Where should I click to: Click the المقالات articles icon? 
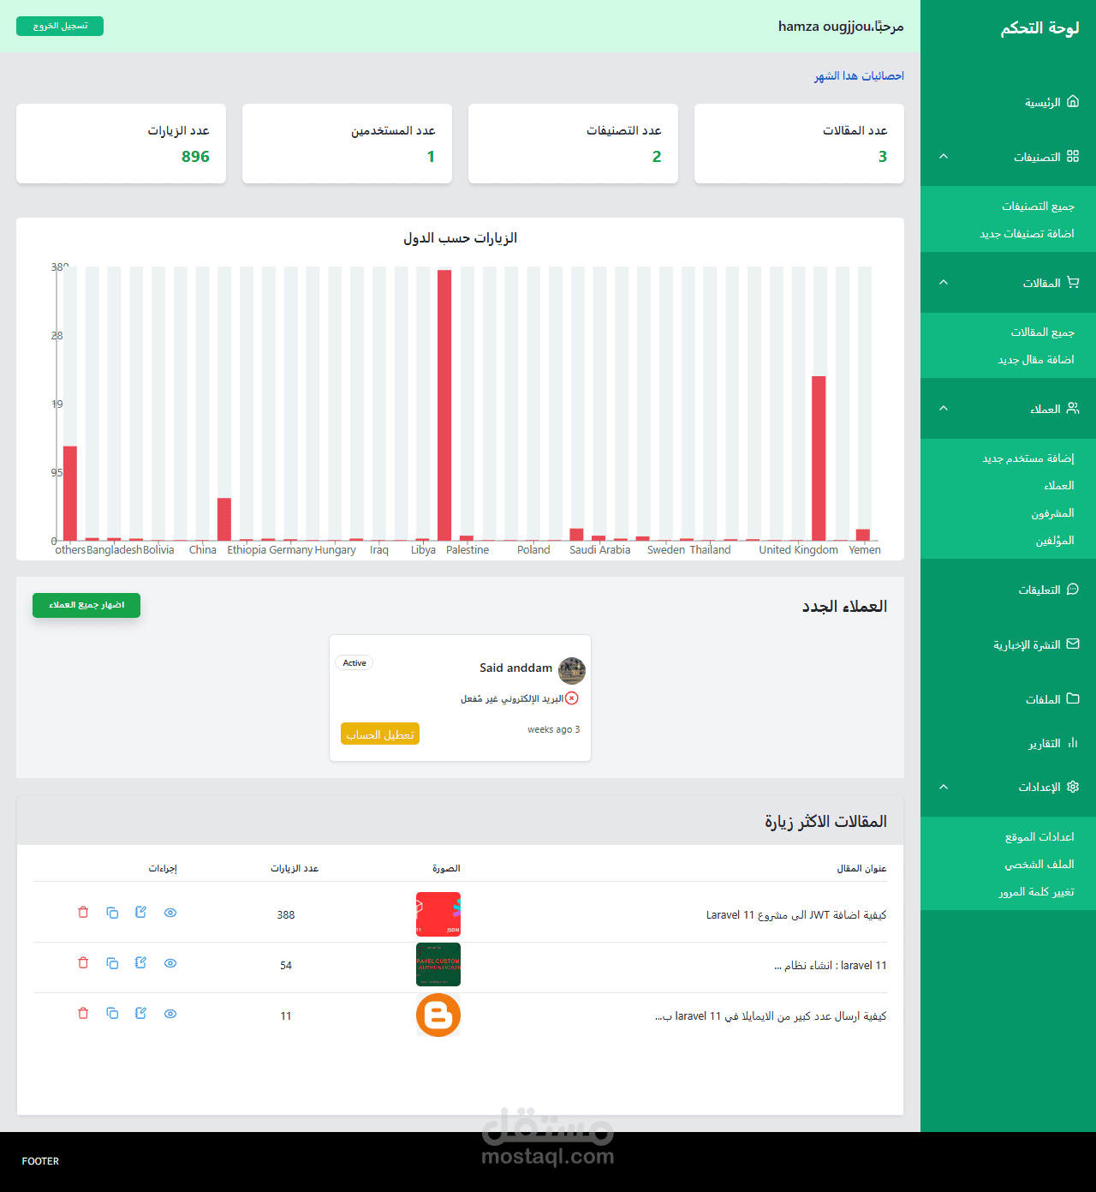coord(1073,283)
